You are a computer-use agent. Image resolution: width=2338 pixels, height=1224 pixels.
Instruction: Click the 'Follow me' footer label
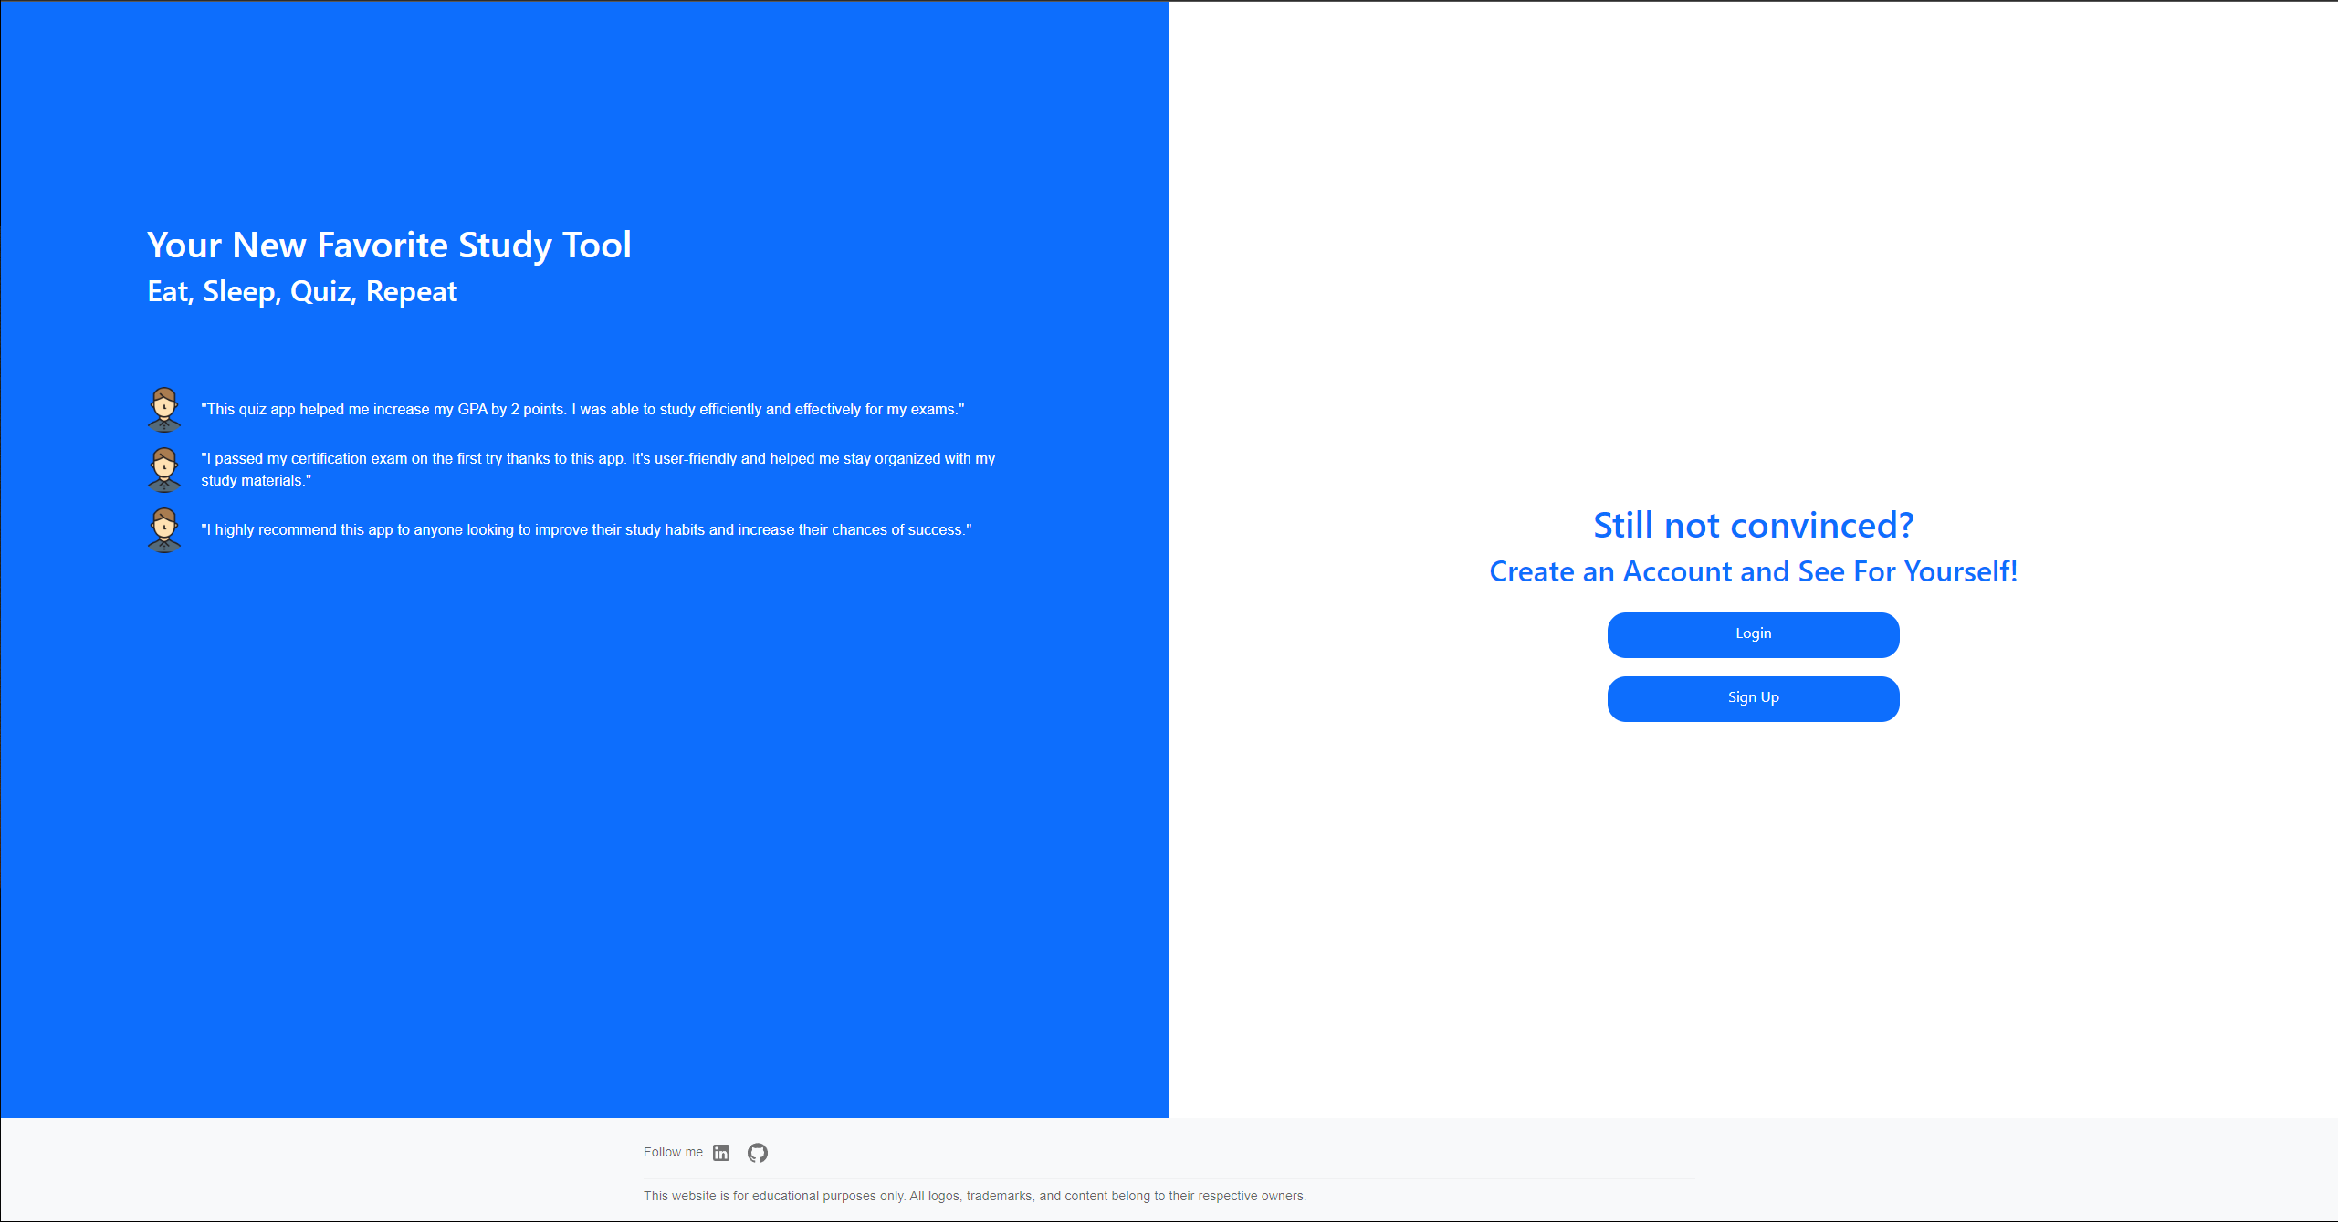tap(673, 1153)
